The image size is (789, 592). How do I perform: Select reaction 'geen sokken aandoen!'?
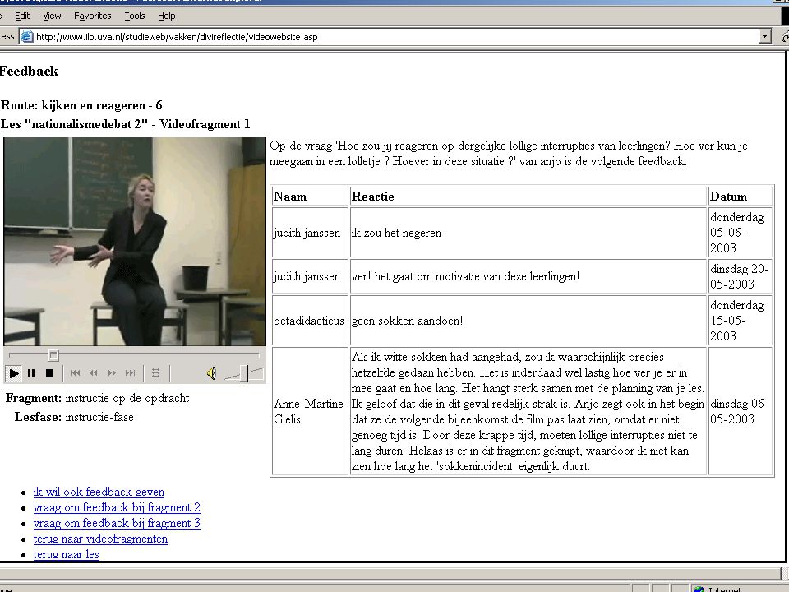tap(407, 321)
